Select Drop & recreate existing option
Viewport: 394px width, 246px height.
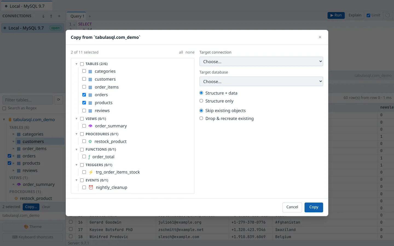[x=201, y=118]
